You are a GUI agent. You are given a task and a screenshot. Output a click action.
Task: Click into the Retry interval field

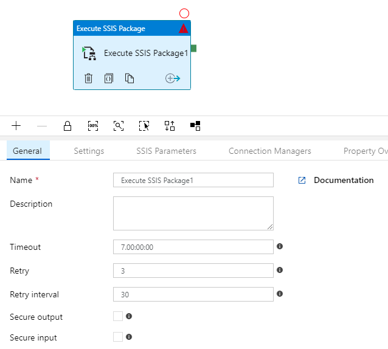[x=193, y=294]
